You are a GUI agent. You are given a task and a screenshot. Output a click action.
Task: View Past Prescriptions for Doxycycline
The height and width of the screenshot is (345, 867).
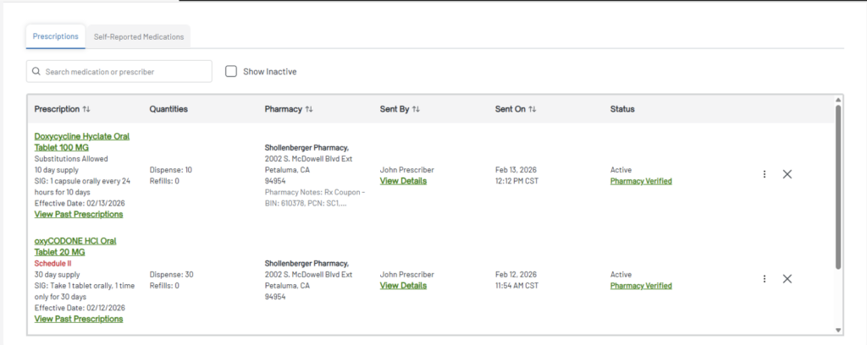(79, 215)
